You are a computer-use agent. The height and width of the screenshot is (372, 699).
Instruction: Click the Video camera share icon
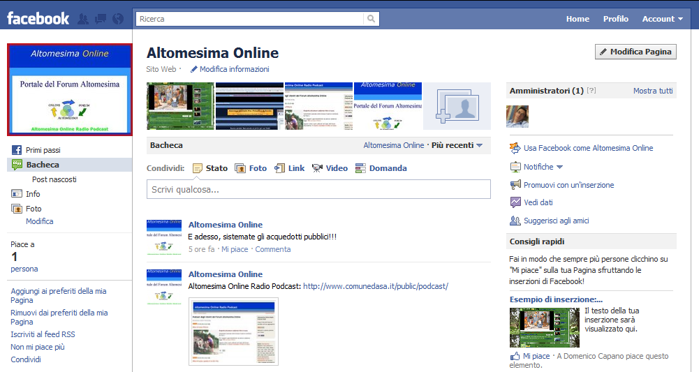317,168
